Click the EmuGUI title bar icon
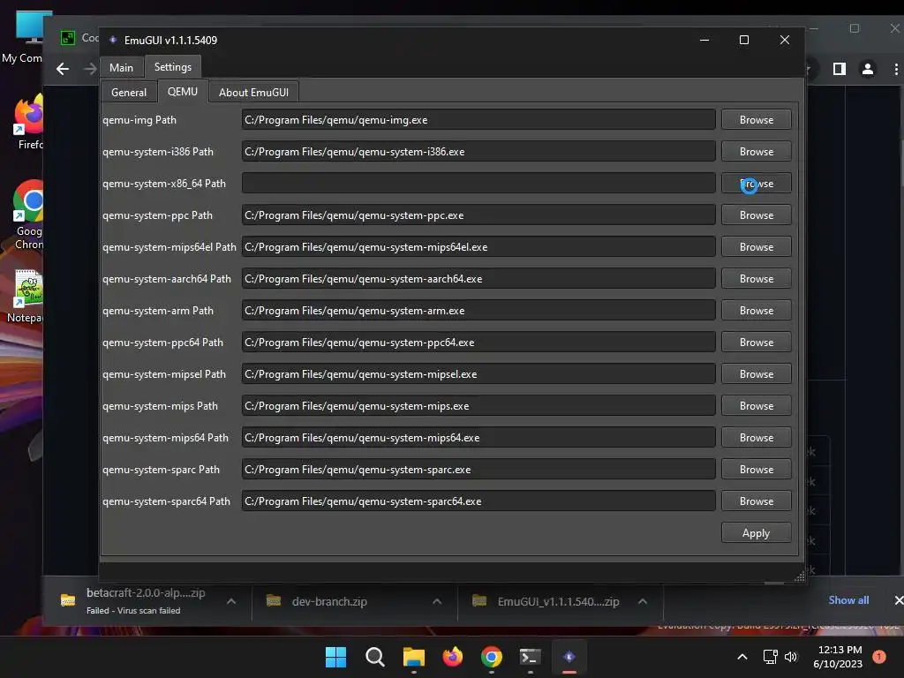The width and height of the screenshot is (904, 678). coord(113,40)
